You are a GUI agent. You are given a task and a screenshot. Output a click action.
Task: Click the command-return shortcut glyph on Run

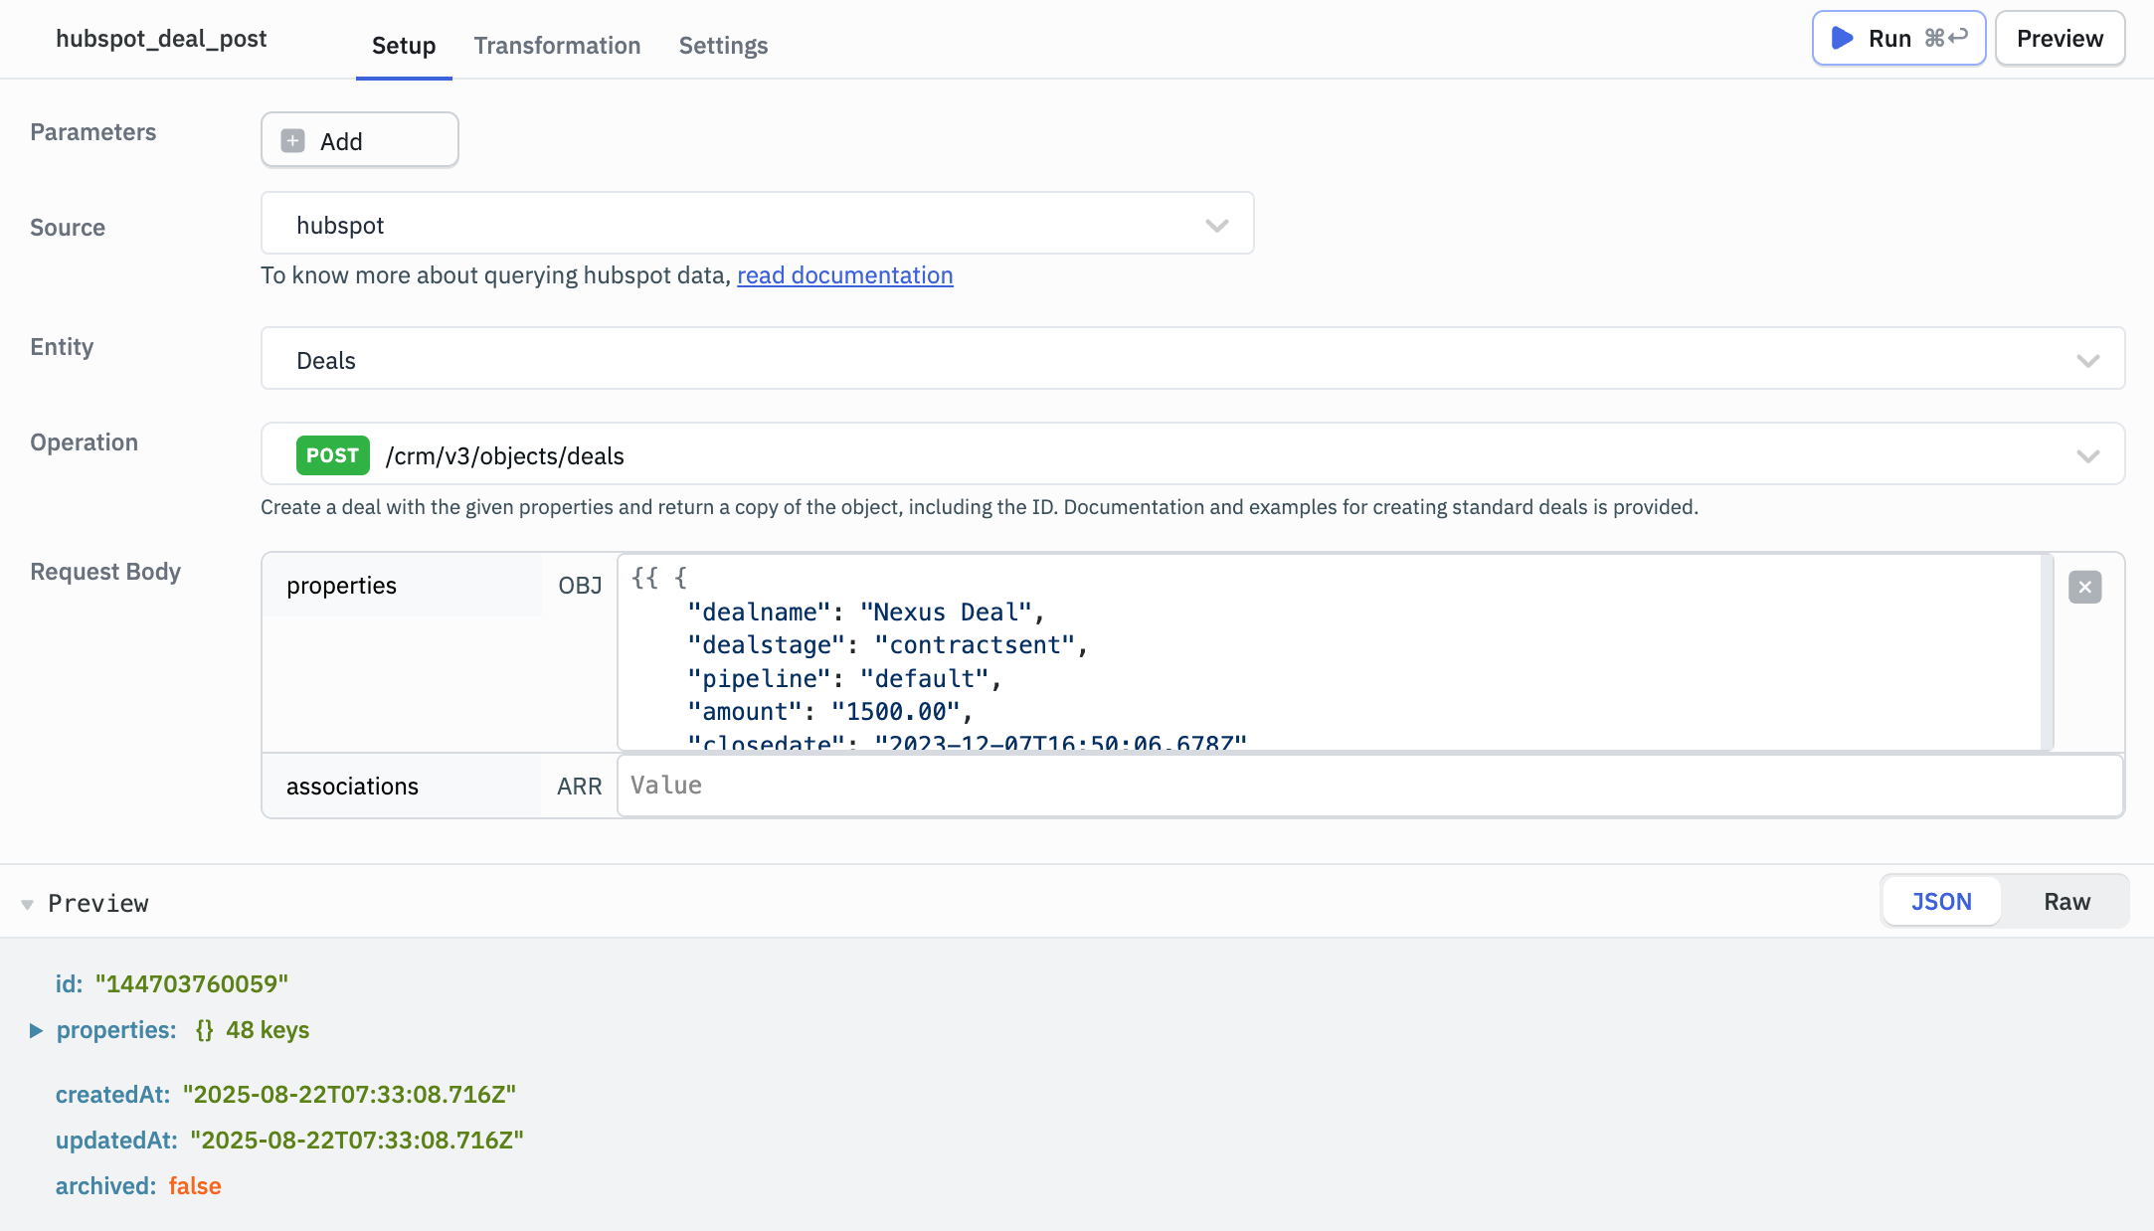[x=1945, y=38]
